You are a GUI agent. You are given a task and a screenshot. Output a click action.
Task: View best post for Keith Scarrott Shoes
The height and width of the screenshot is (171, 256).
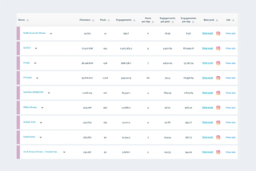pos(207,33)
